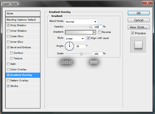Toggle the Preview checkbox

point(133,33)
